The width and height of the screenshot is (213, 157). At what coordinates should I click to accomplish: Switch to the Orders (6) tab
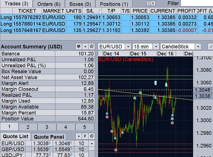point(49,4)
